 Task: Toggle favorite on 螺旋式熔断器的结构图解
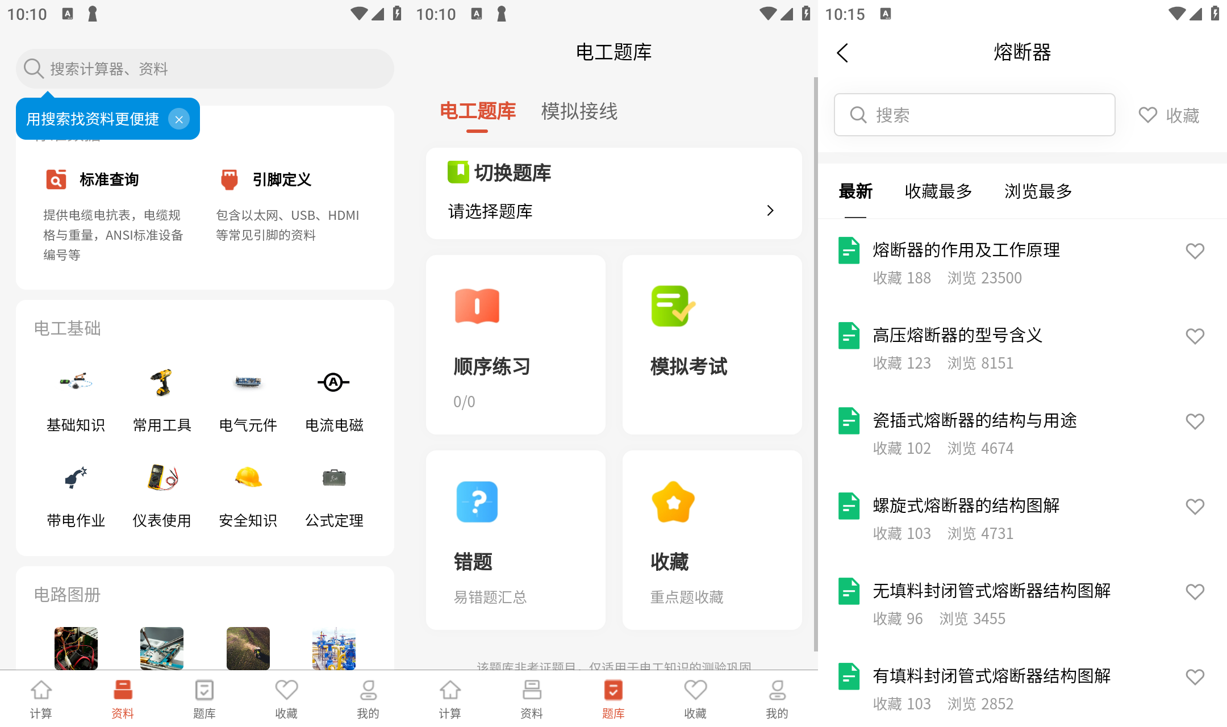[x=1195, y=507]
